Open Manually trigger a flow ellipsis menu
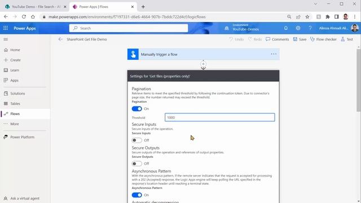Viewport: 361px width, 203px height. [x=274, y=54]
